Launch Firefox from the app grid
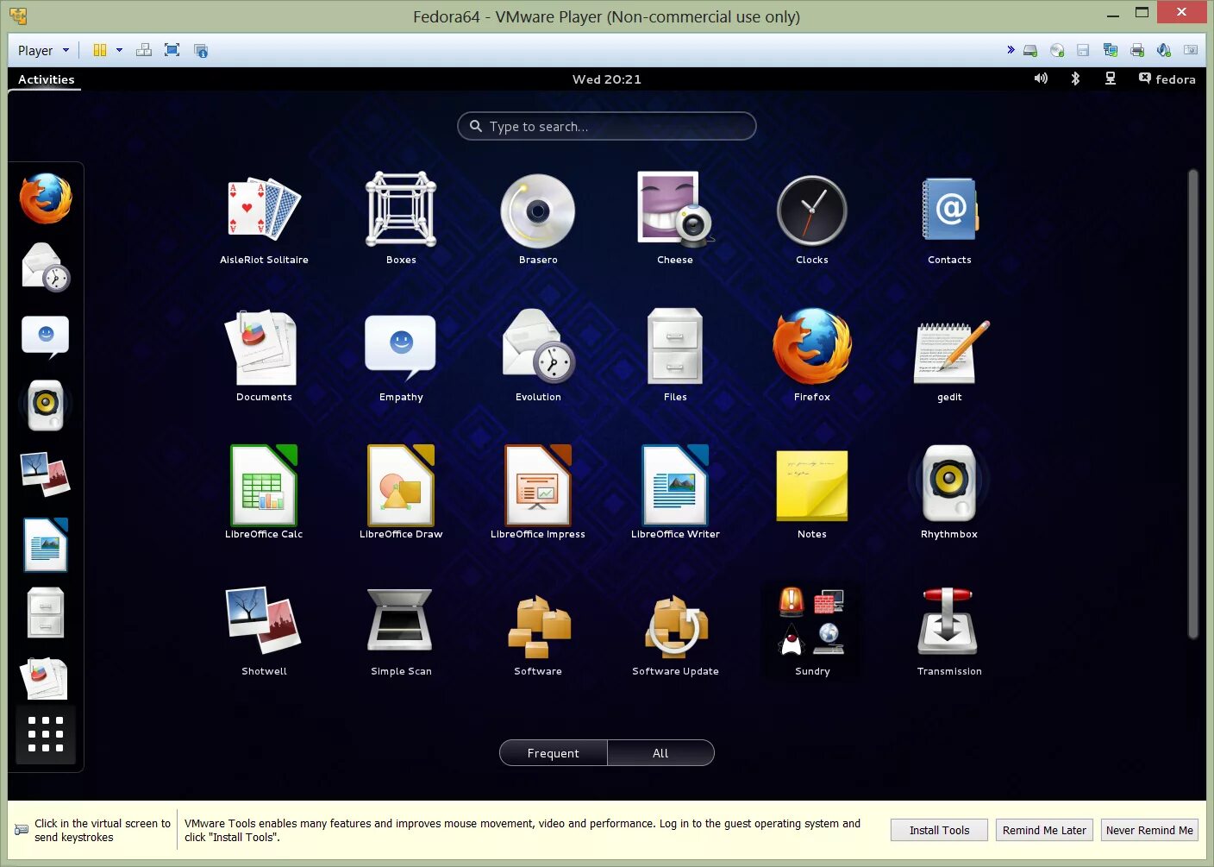1214x867 pixels. (812, 356)
